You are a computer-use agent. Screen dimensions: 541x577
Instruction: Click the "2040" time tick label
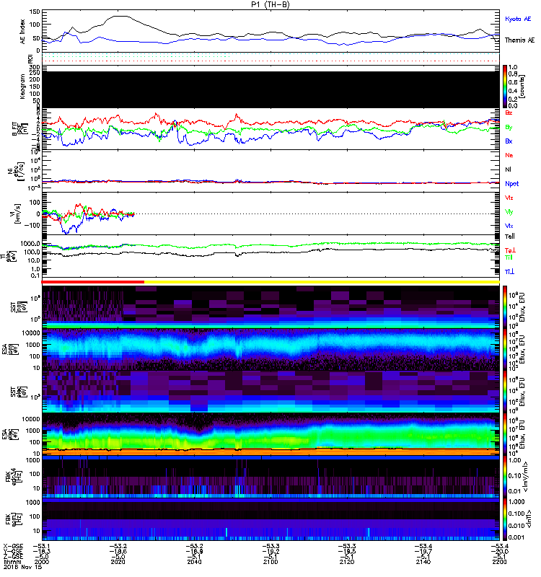coord(194,562)
